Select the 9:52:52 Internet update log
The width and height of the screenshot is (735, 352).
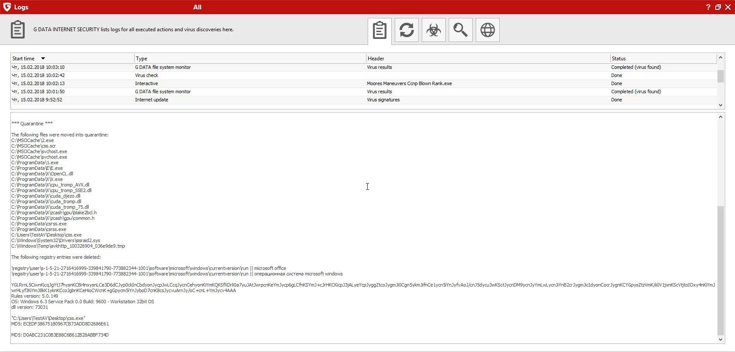pyautogui.click(x=364, y=100)
